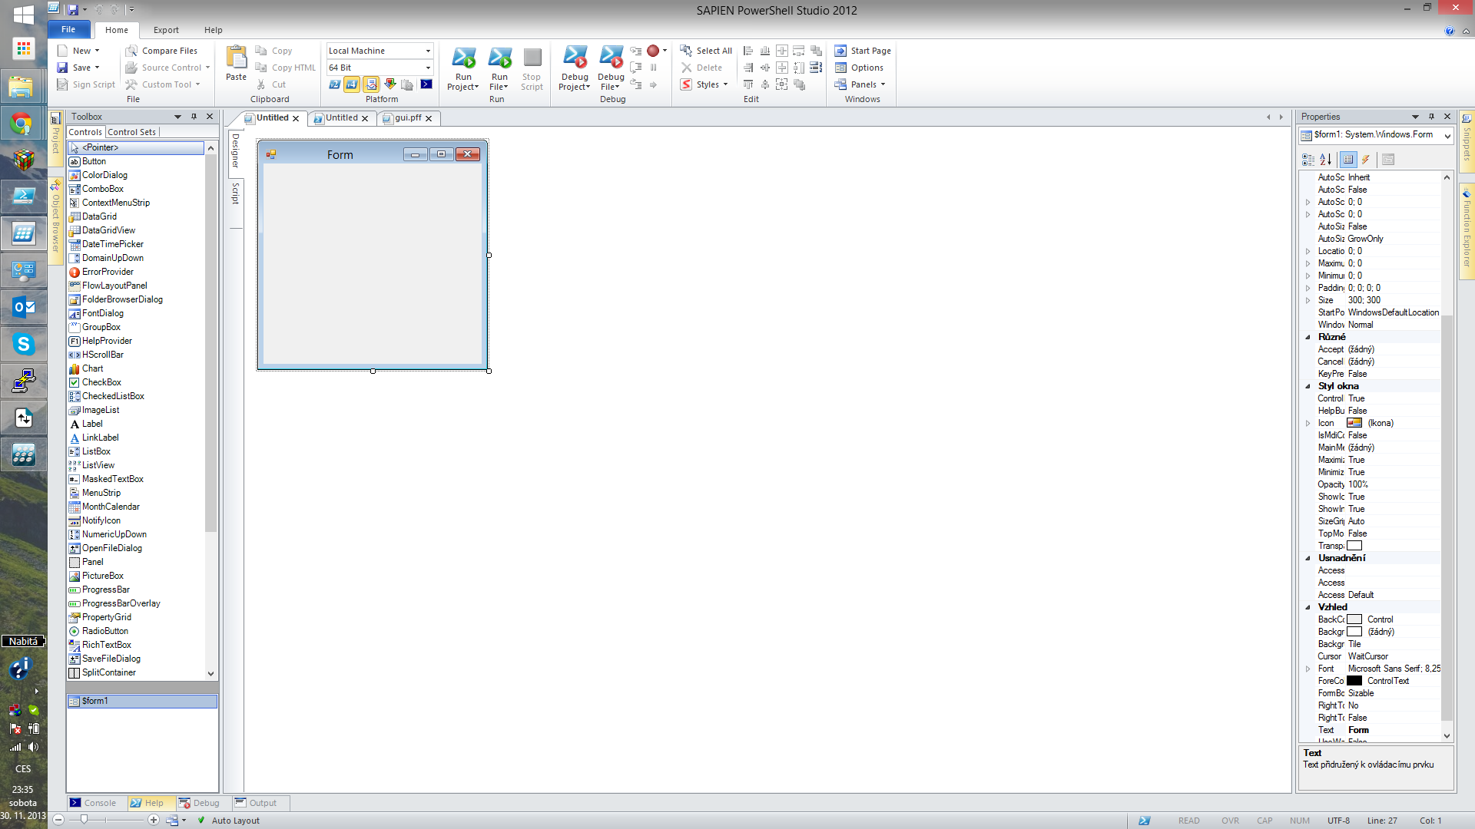
Task: Open Options window
Action: (x=859, y=68)
